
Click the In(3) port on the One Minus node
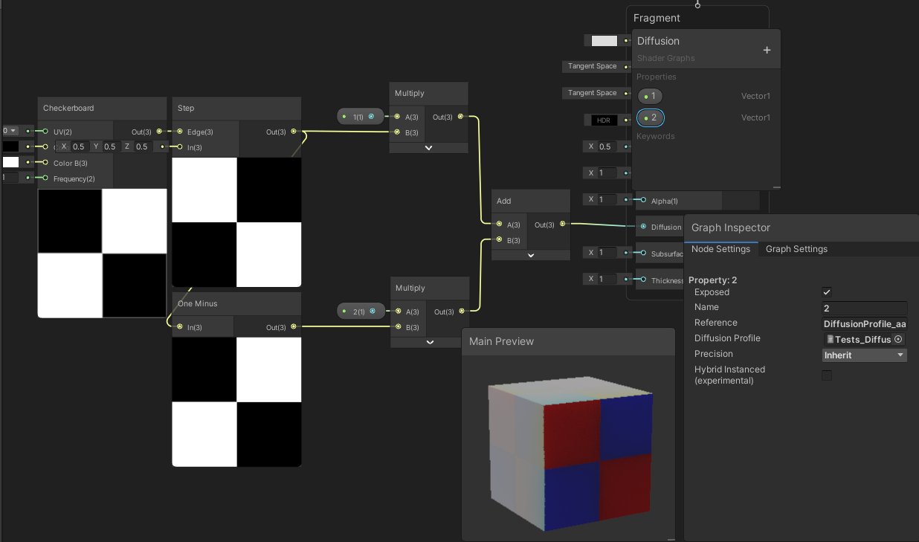click(x=178, y=326)
